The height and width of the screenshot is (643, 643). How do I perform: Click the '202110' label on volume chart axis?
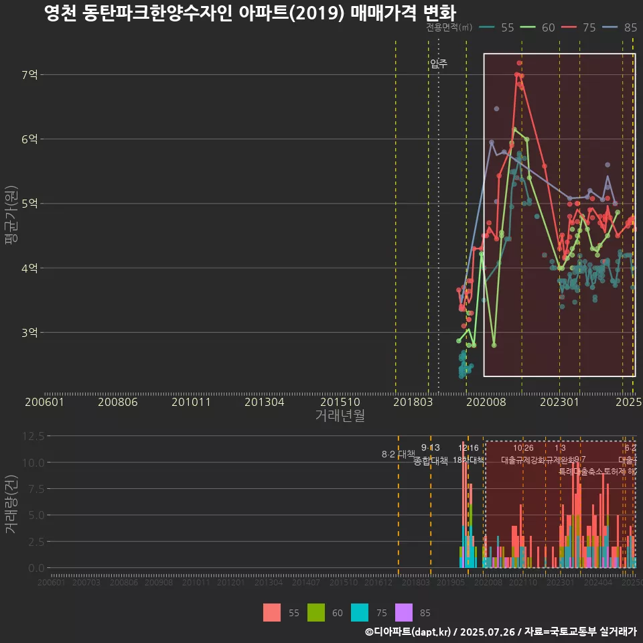point(523,582)
